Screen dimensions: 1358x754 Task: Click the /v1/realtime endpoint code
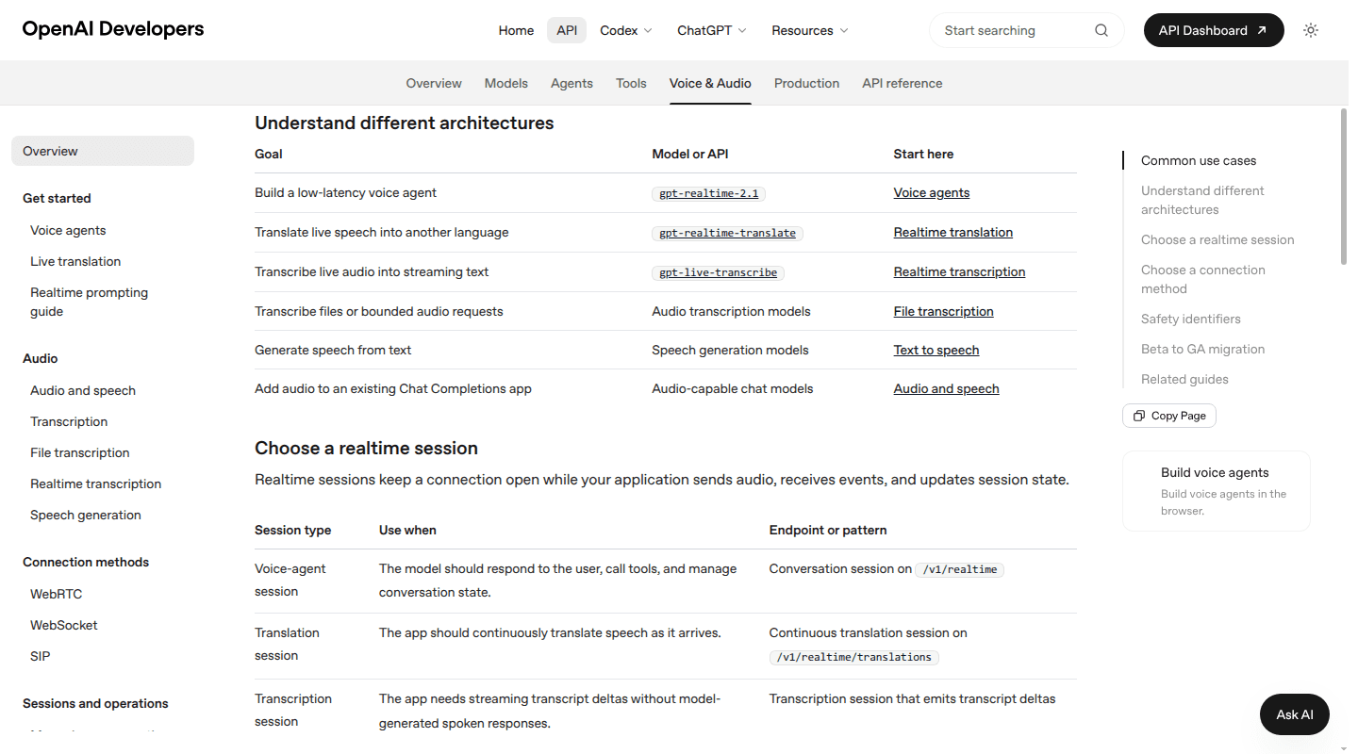click(x=960, y=569)
